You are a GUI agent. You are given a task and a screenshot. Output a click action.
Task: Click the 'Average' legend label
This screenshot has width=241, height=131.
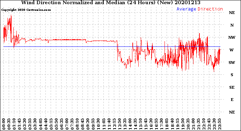tap(186, 9)
